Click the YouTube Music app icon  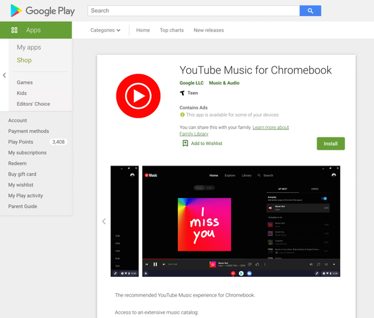(138, 96)
